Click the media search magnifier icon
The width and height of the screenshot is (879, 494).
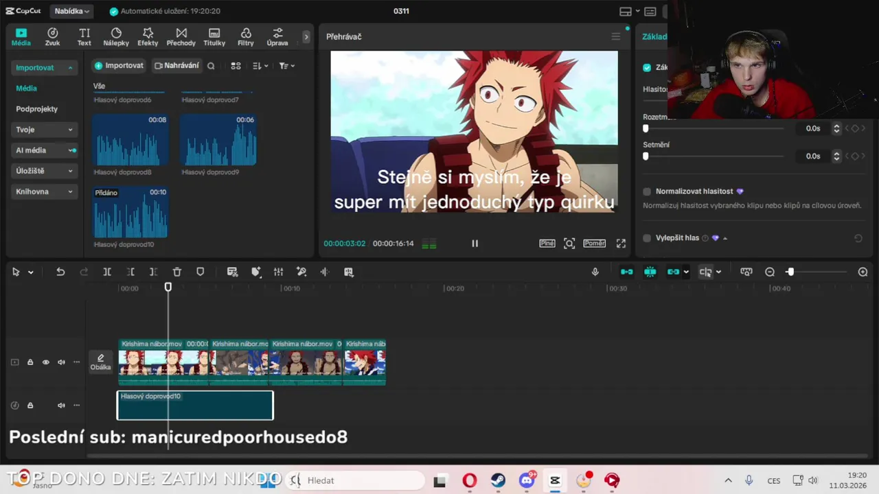211,66
